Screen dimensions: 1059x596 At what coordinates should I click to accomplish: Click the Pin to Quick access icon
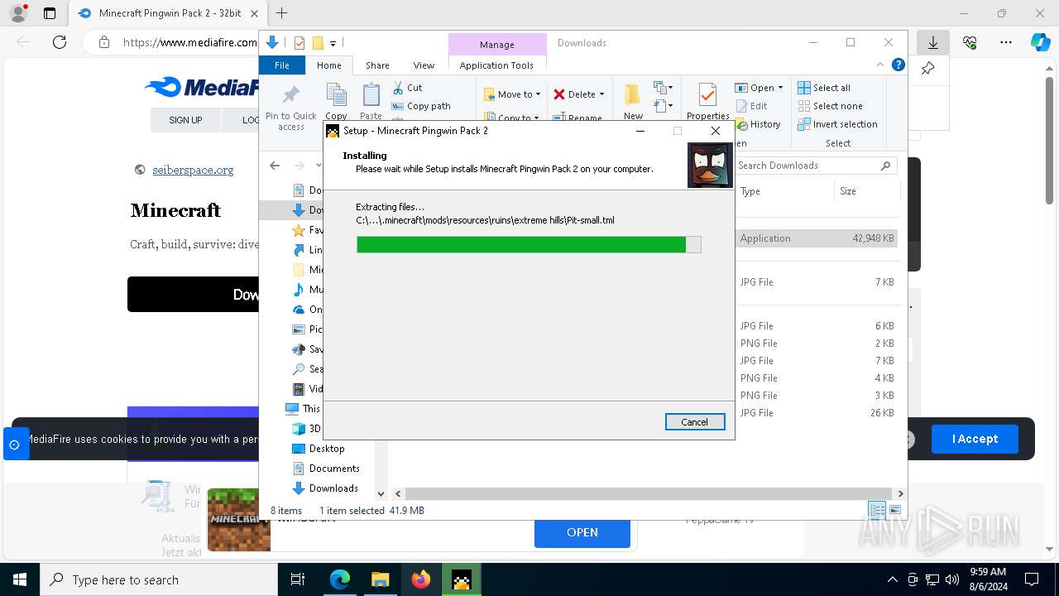291,96
